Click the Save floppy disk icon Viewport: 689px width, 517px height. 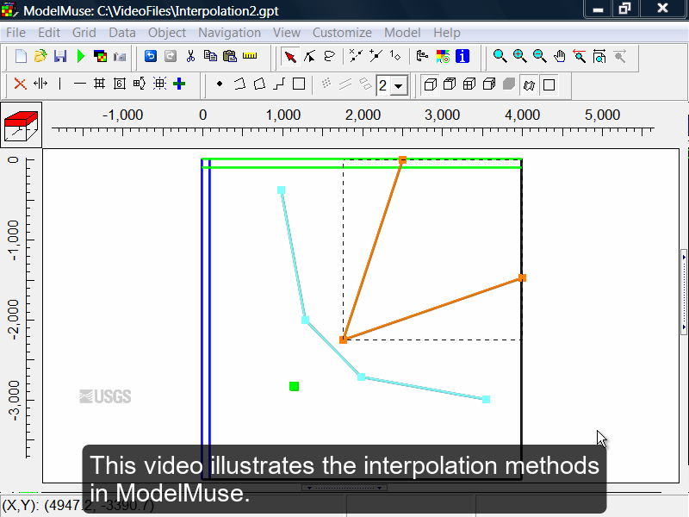point(60,57)
